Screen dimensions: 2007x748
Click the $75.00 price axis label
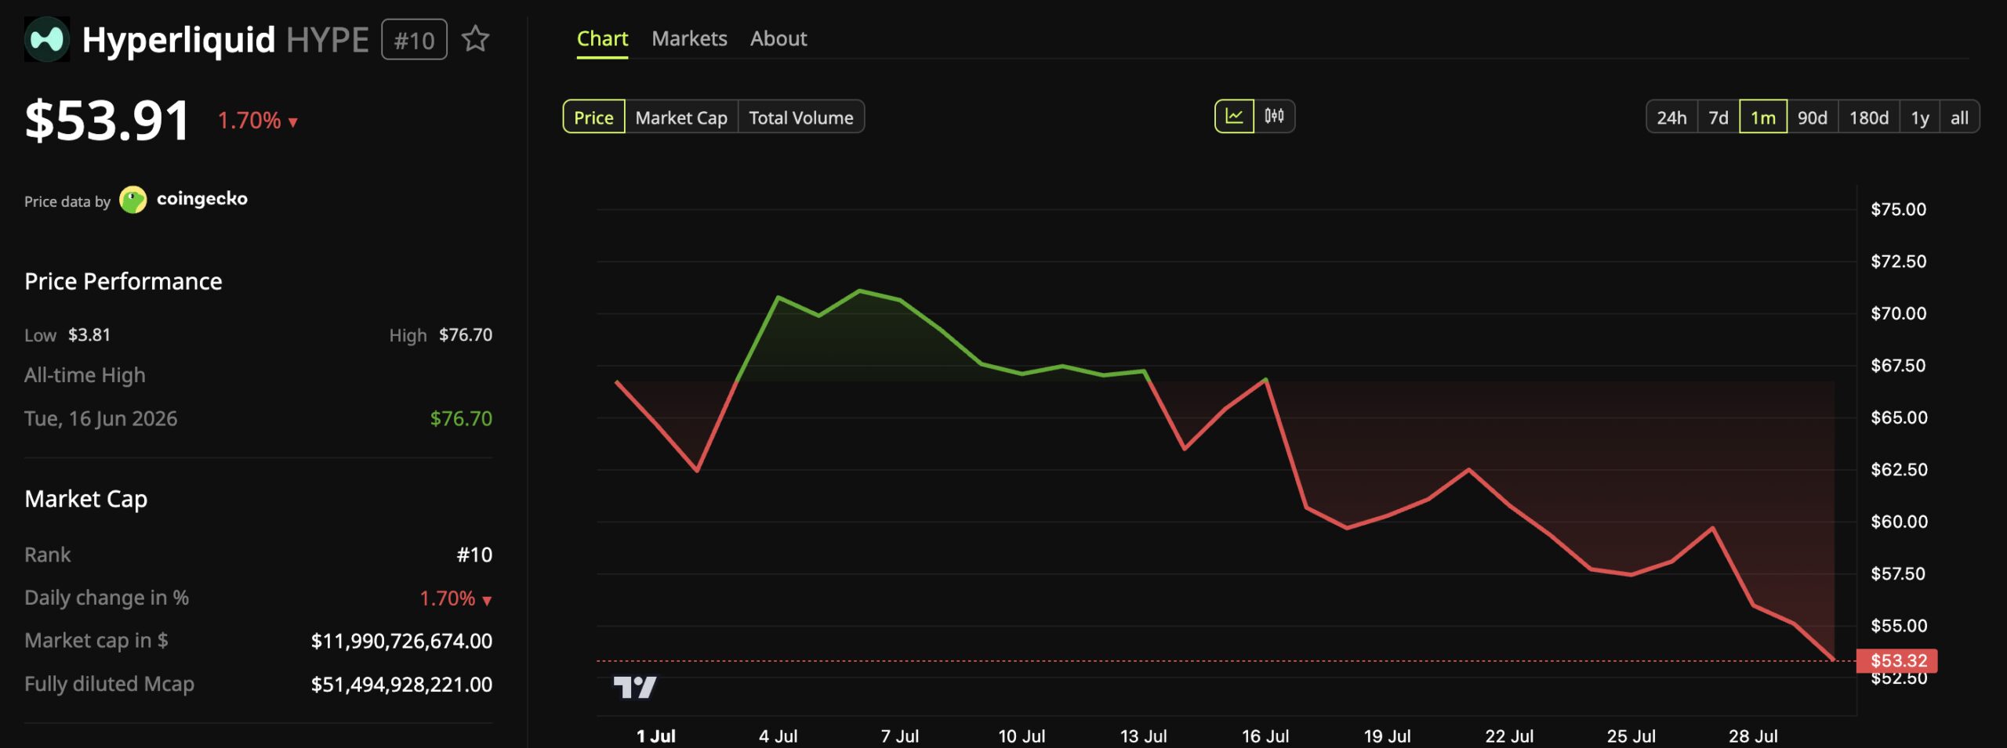pos(1898,209)
